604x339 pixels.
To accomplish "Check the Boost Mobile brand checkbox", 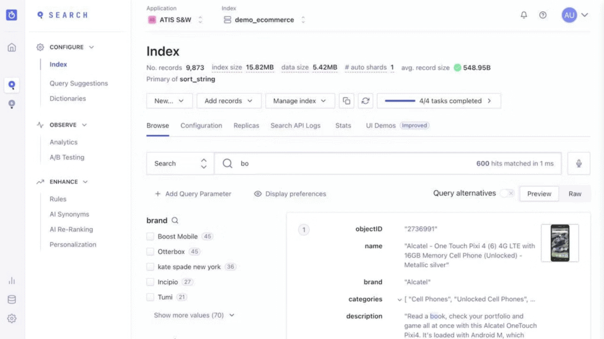I will click(150, 236).
